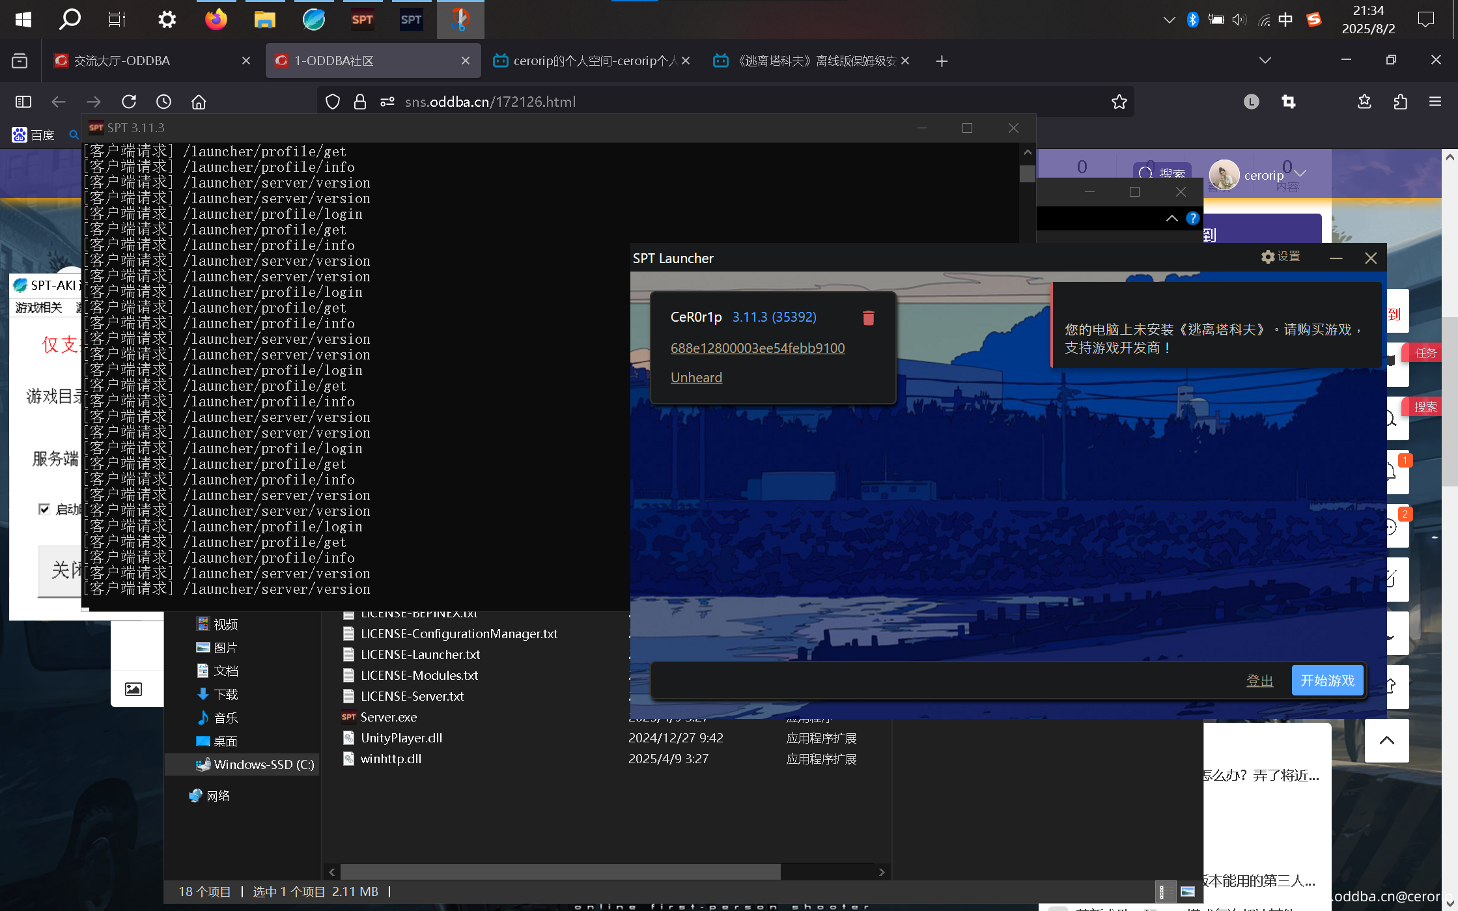Viewport: 1458px width, 911px height.
Task: Click SPT console scrollbar up arrow
Action: (x=1028, y=152)
